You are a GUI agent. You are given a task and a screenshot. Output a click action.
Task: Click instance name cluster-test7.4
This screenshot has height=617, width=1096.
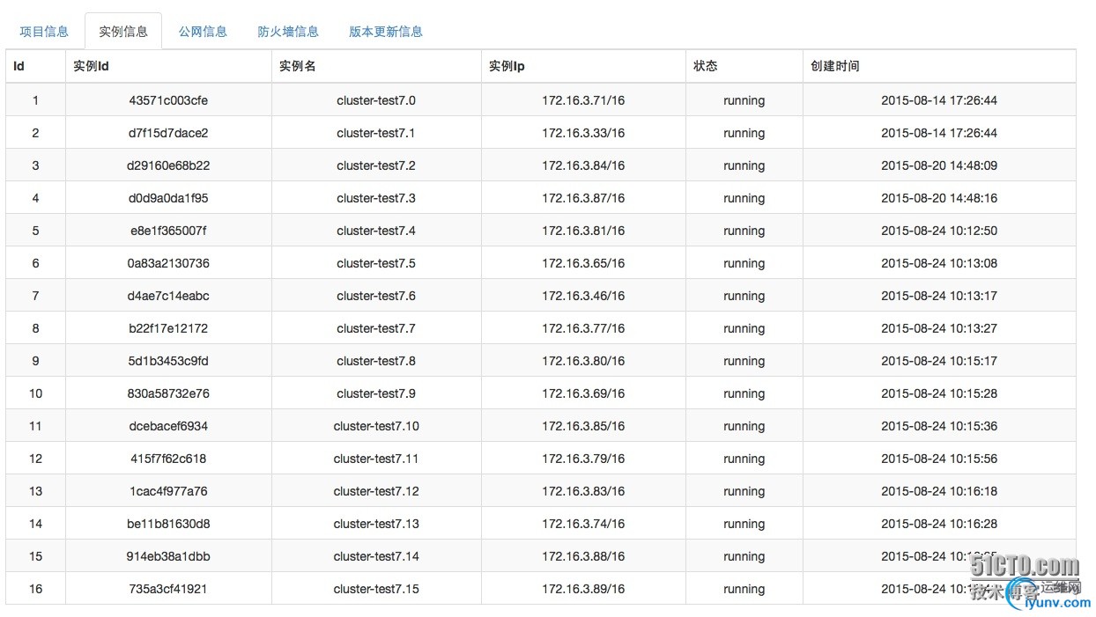pyautogui.click(x=376, y=231)
